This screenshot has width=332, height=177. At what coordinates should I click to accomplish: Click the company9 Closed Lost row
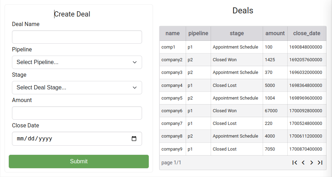(x=243, y=149)
